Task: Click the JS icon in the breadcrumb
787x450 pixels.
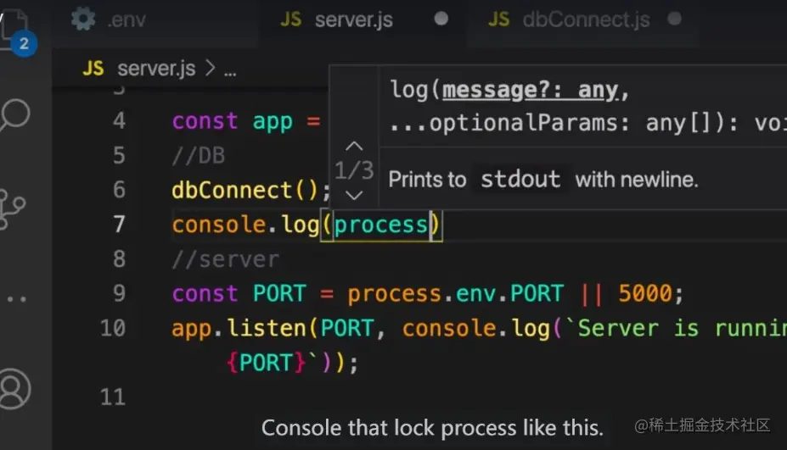Action: [x=93, y=69]
